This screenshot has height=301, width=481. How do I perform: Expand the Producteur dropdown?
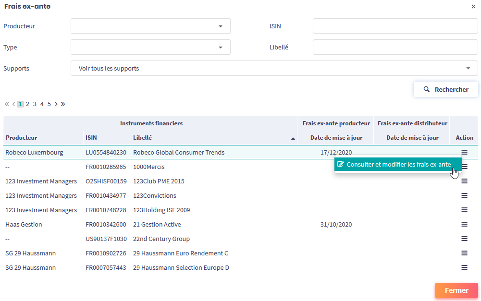point(150,26)
